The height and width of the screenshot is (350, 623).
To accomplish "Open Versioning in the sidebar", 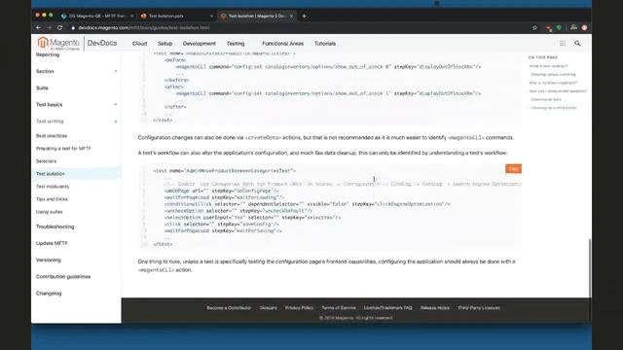I will (49, 260).
